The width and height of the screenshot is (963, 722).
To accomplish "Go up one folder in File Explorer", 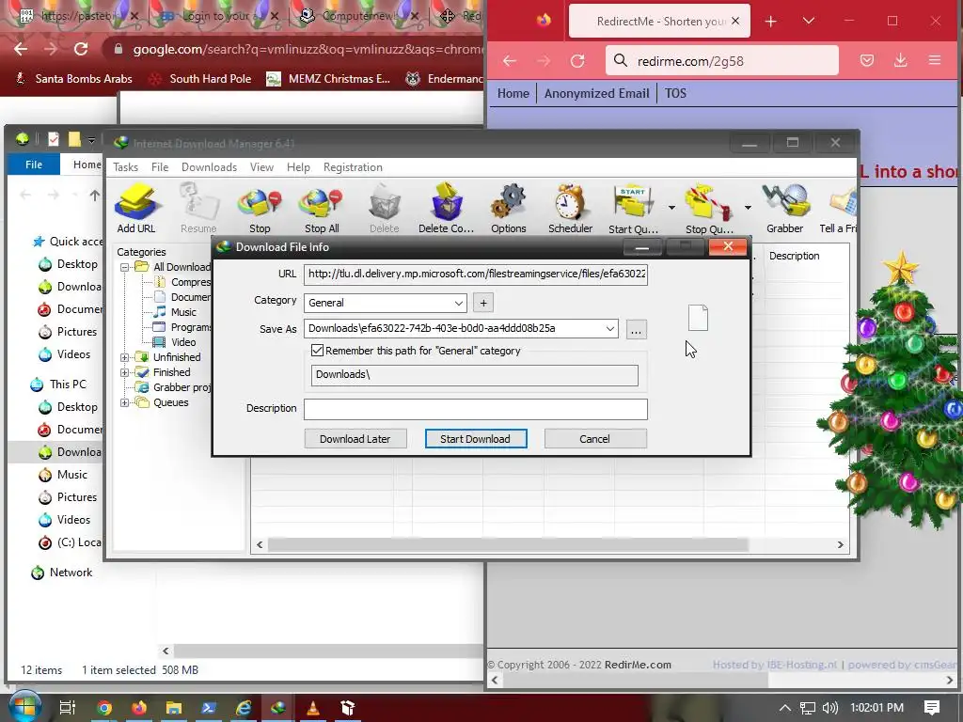I will tap(95, 196).
